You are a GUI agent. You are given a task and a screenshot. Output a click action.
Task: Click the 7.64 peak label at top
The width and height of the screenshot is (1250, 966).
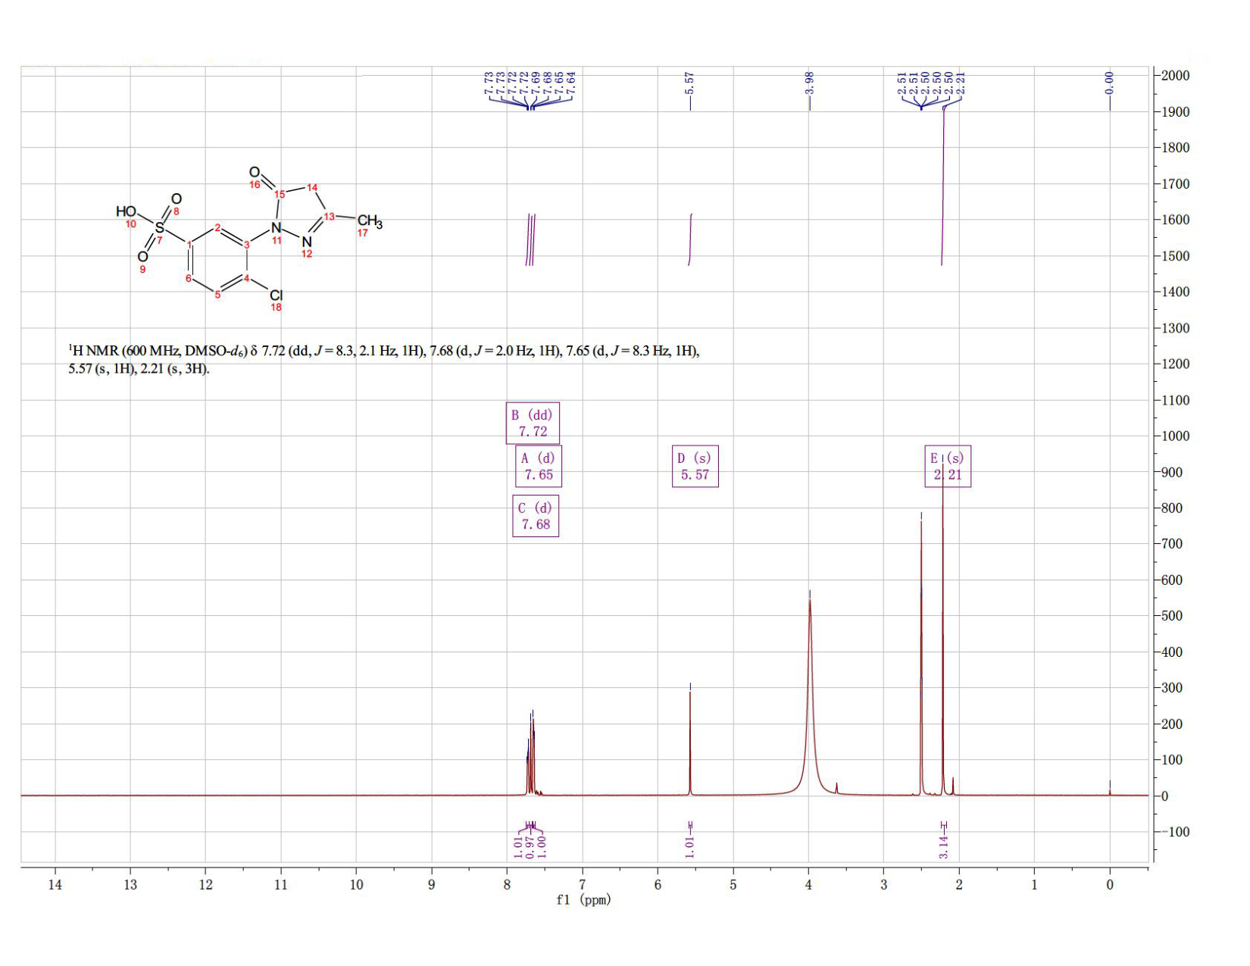[572, 83]
